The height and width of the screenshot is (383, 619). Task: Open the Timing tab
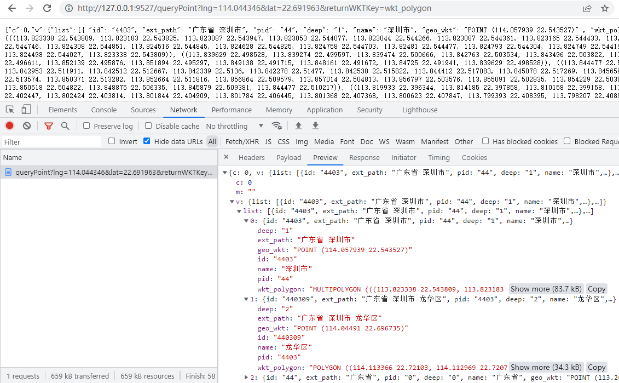click(439, 157)
